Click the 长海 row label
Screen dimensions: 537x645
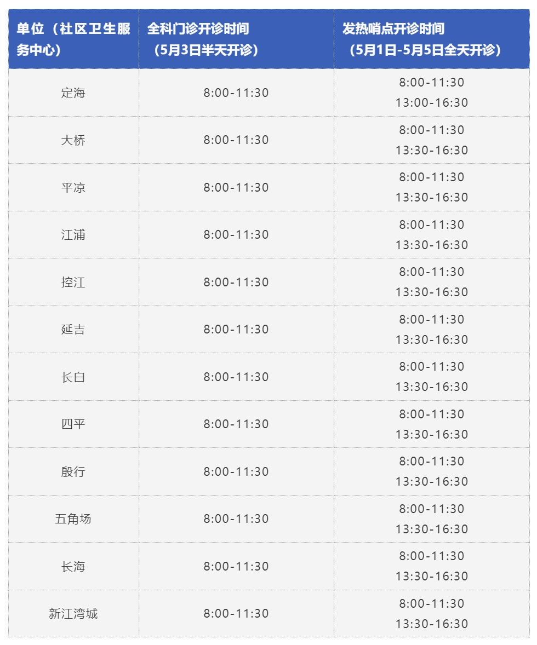(x=73, y=567)
